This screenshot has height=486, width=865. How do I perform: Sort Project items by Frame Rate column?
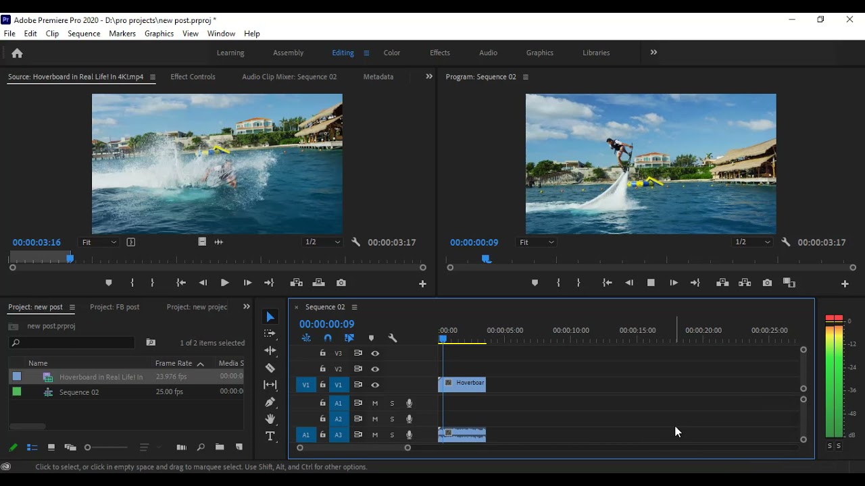click(x=174, y=363)
